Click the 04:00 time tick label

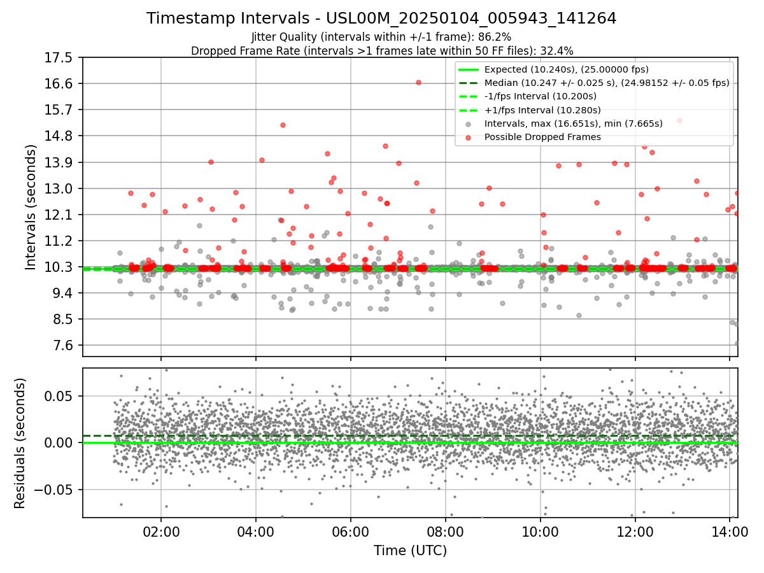256,531
